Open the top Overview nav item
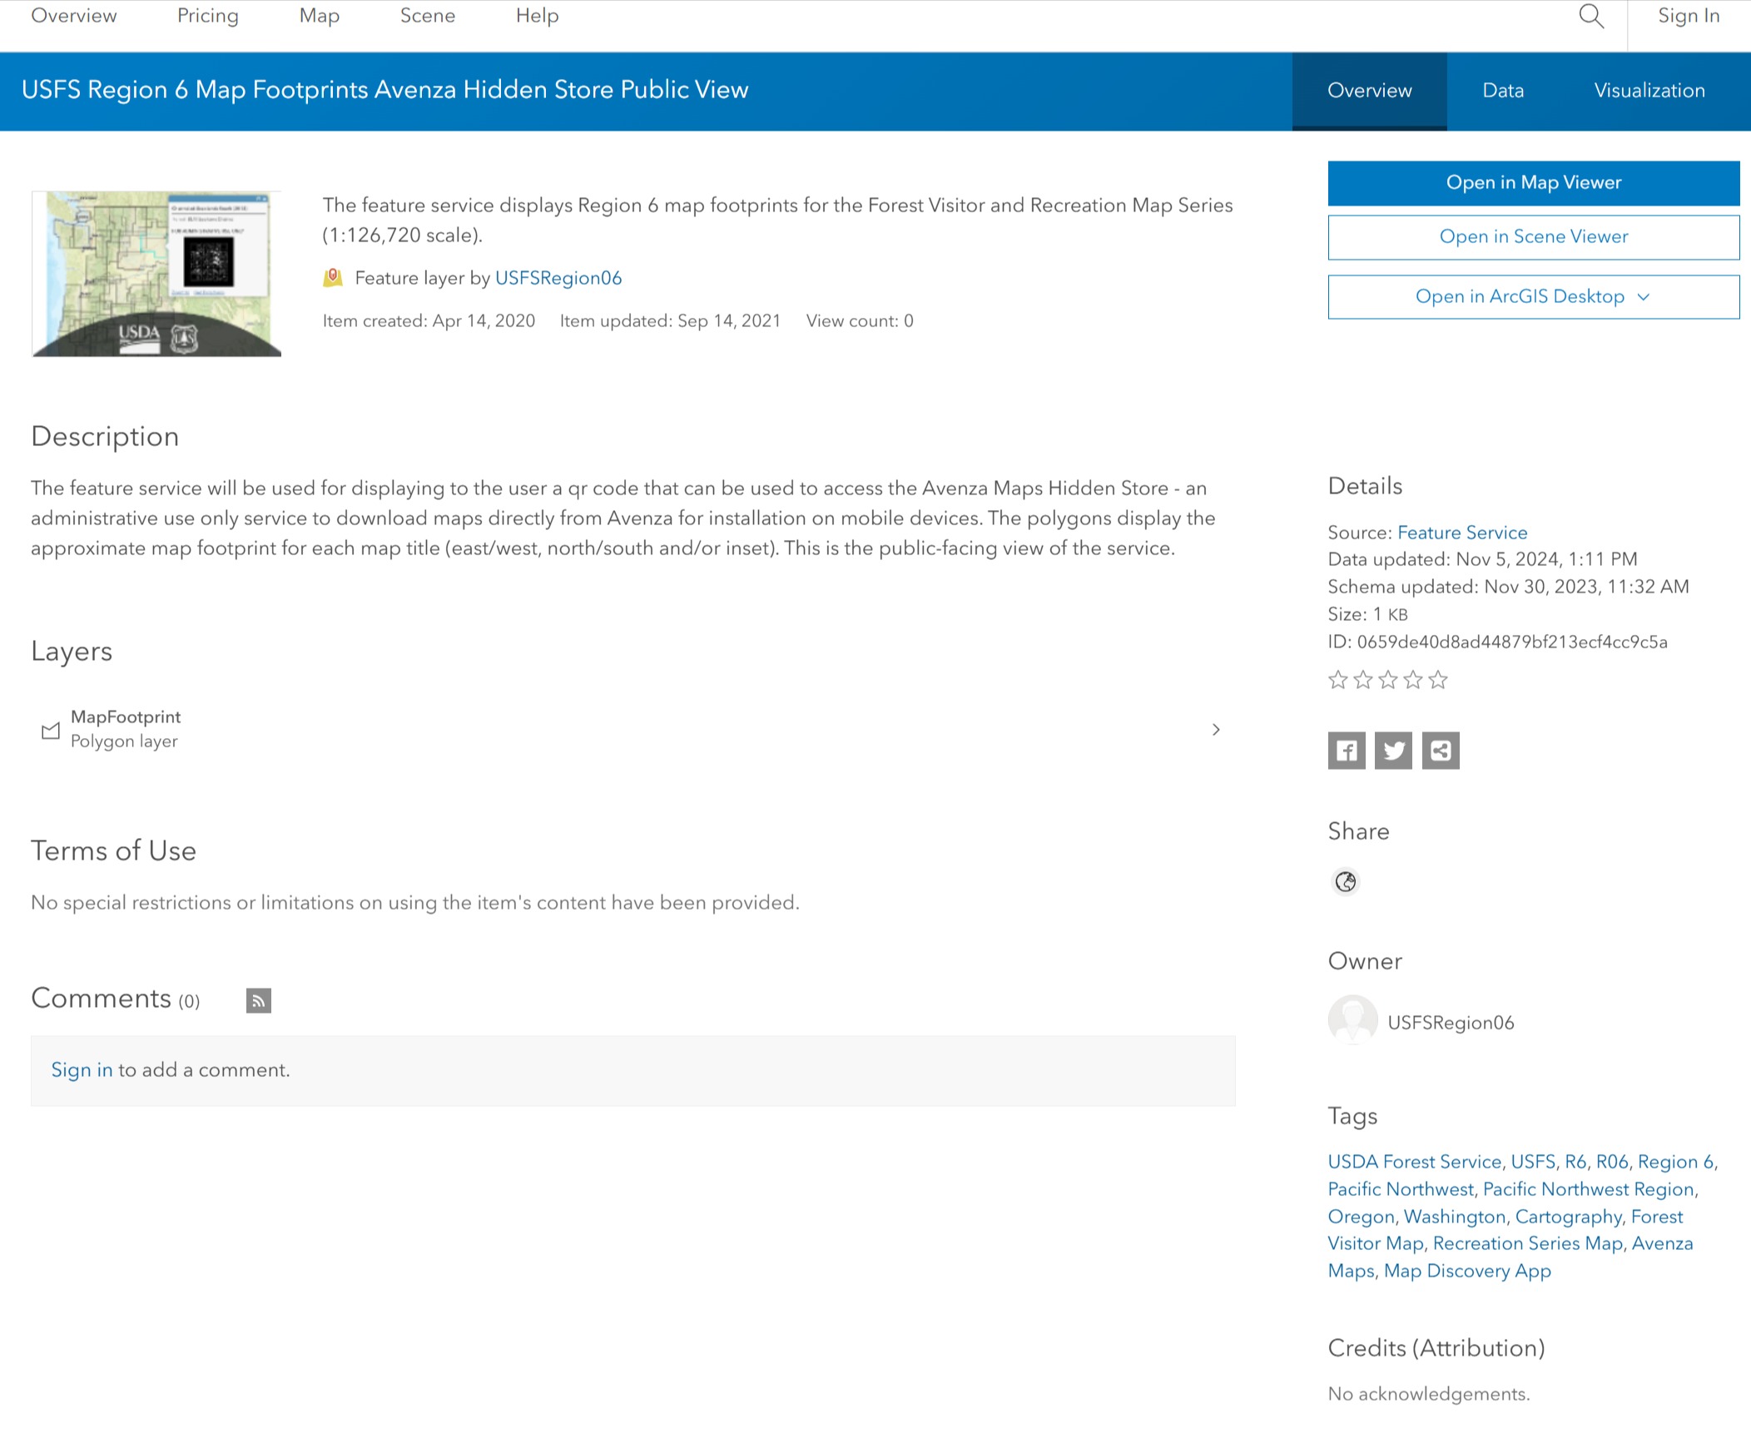This screenshot has width=1751, height=1433. coord(74,16)
